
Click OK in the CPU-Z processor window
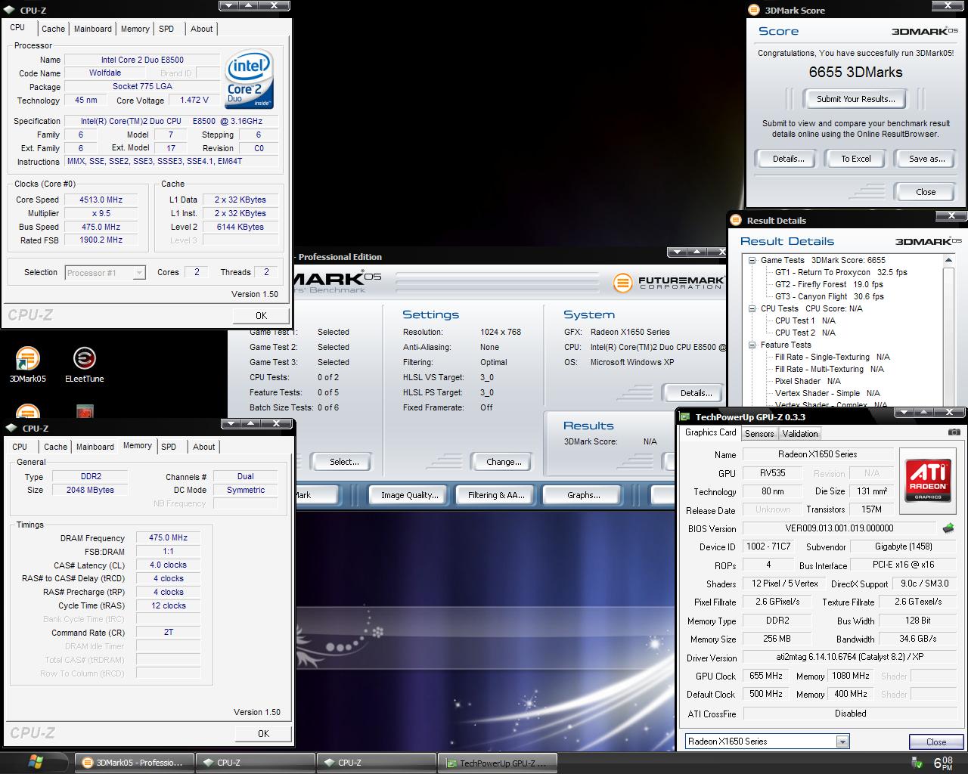(261, 316)
